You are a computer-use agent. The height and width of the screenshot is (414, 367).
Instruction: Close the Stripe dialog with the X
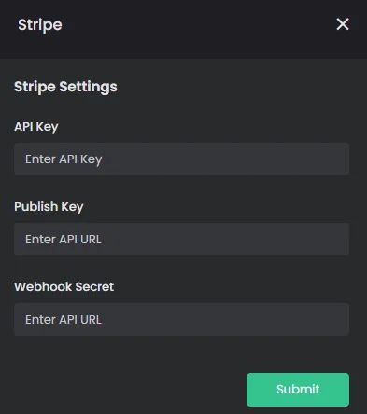pyautogui.click(x=343, y=24)
